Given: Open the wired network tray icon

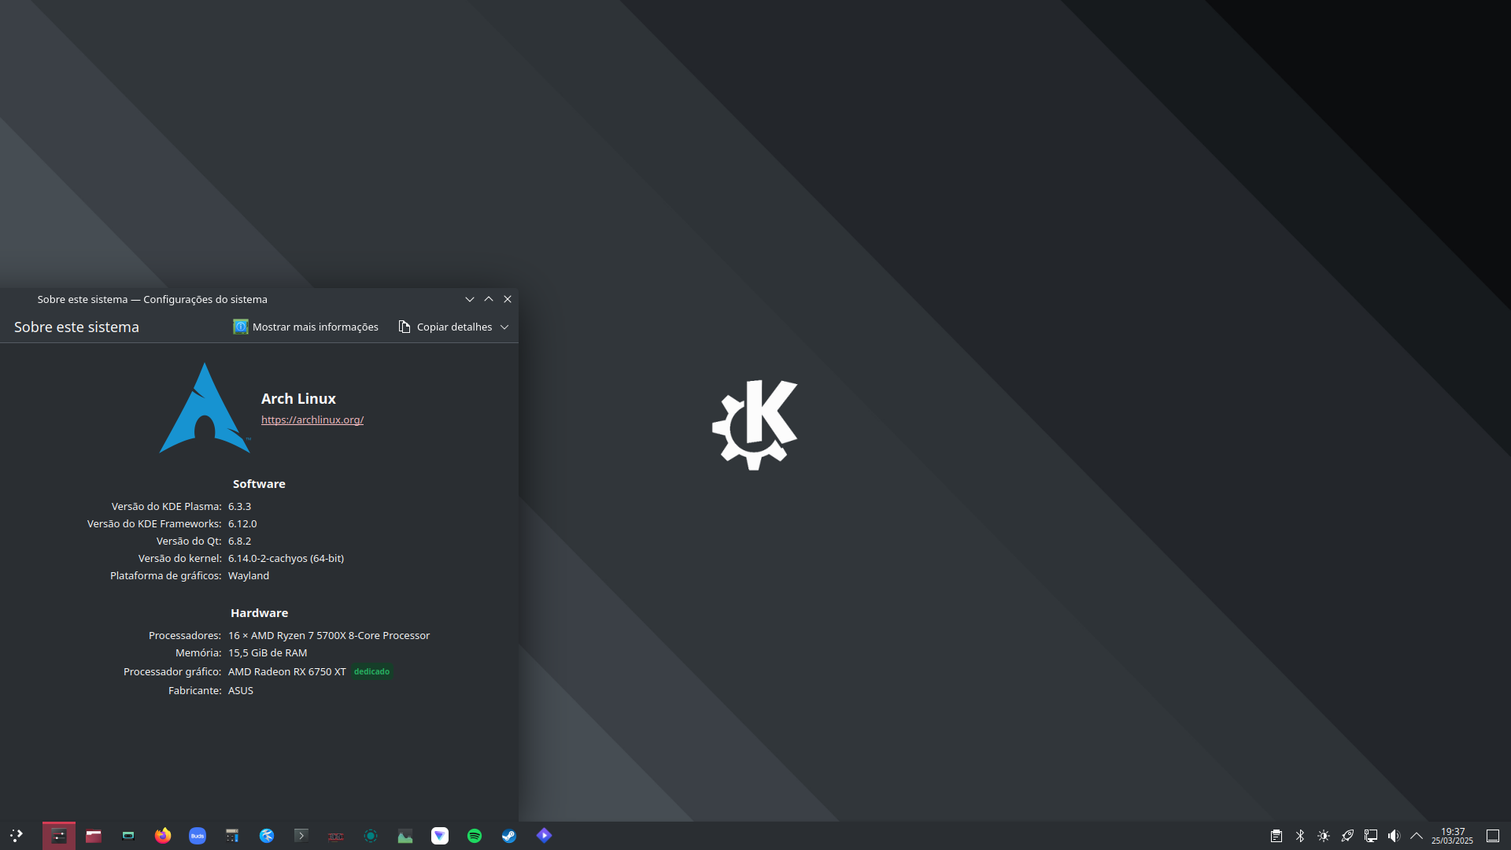Looking at the screenshot, I should 1371,836.
